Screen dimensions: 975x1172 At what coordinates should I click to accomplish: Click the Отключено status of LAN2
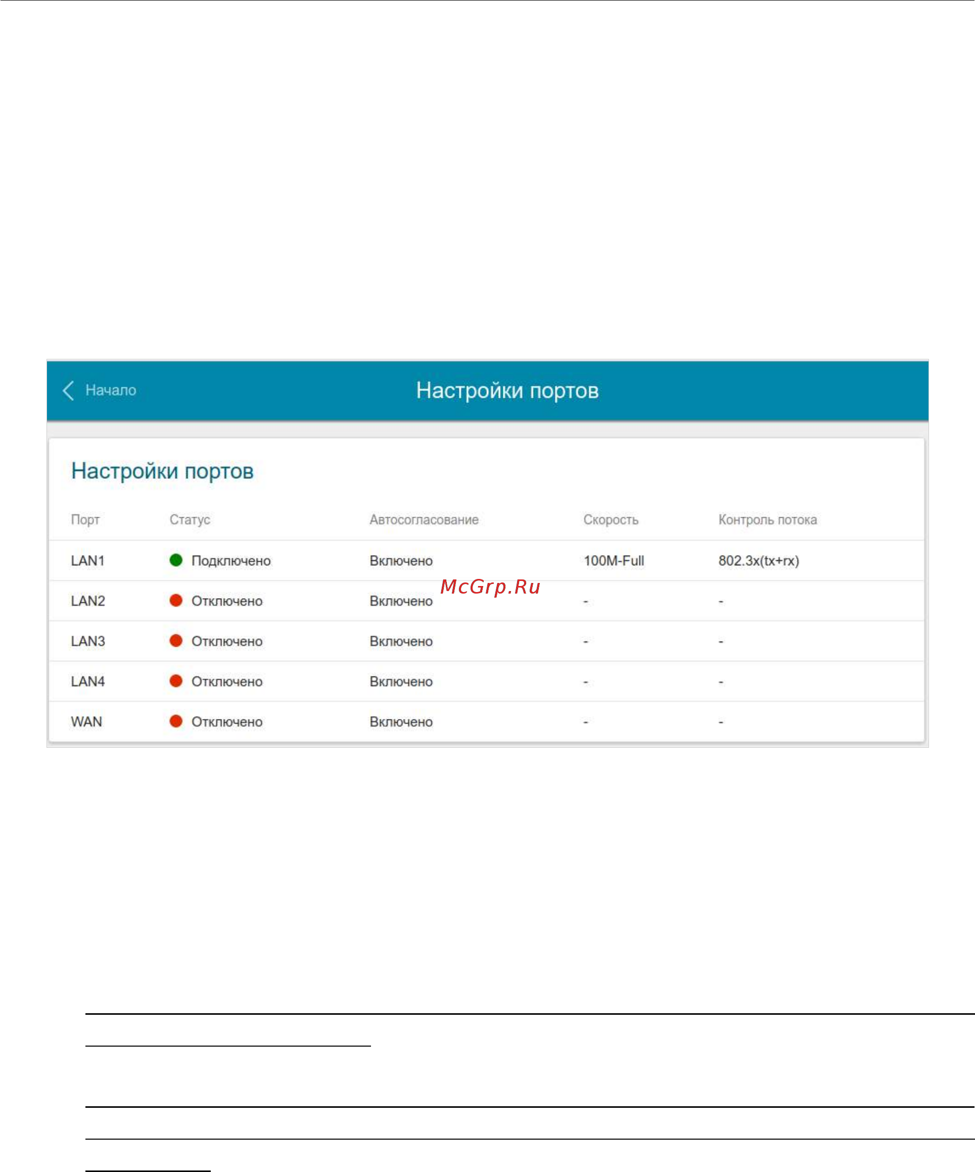pos(227,601)
